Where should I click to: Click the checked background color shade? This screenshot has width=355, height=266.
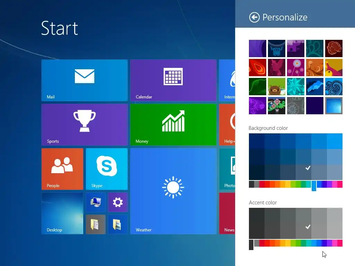(x=303, y=172)
